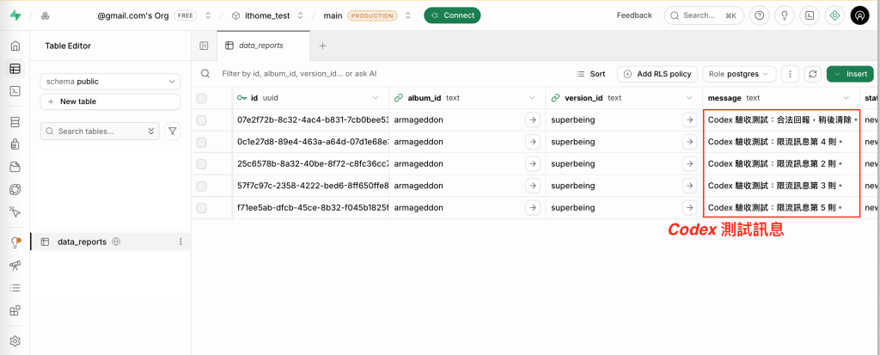Follow version_id reference in f71ee5ab row
Viewport: 880px width, 355px height.
coord(689,208)
